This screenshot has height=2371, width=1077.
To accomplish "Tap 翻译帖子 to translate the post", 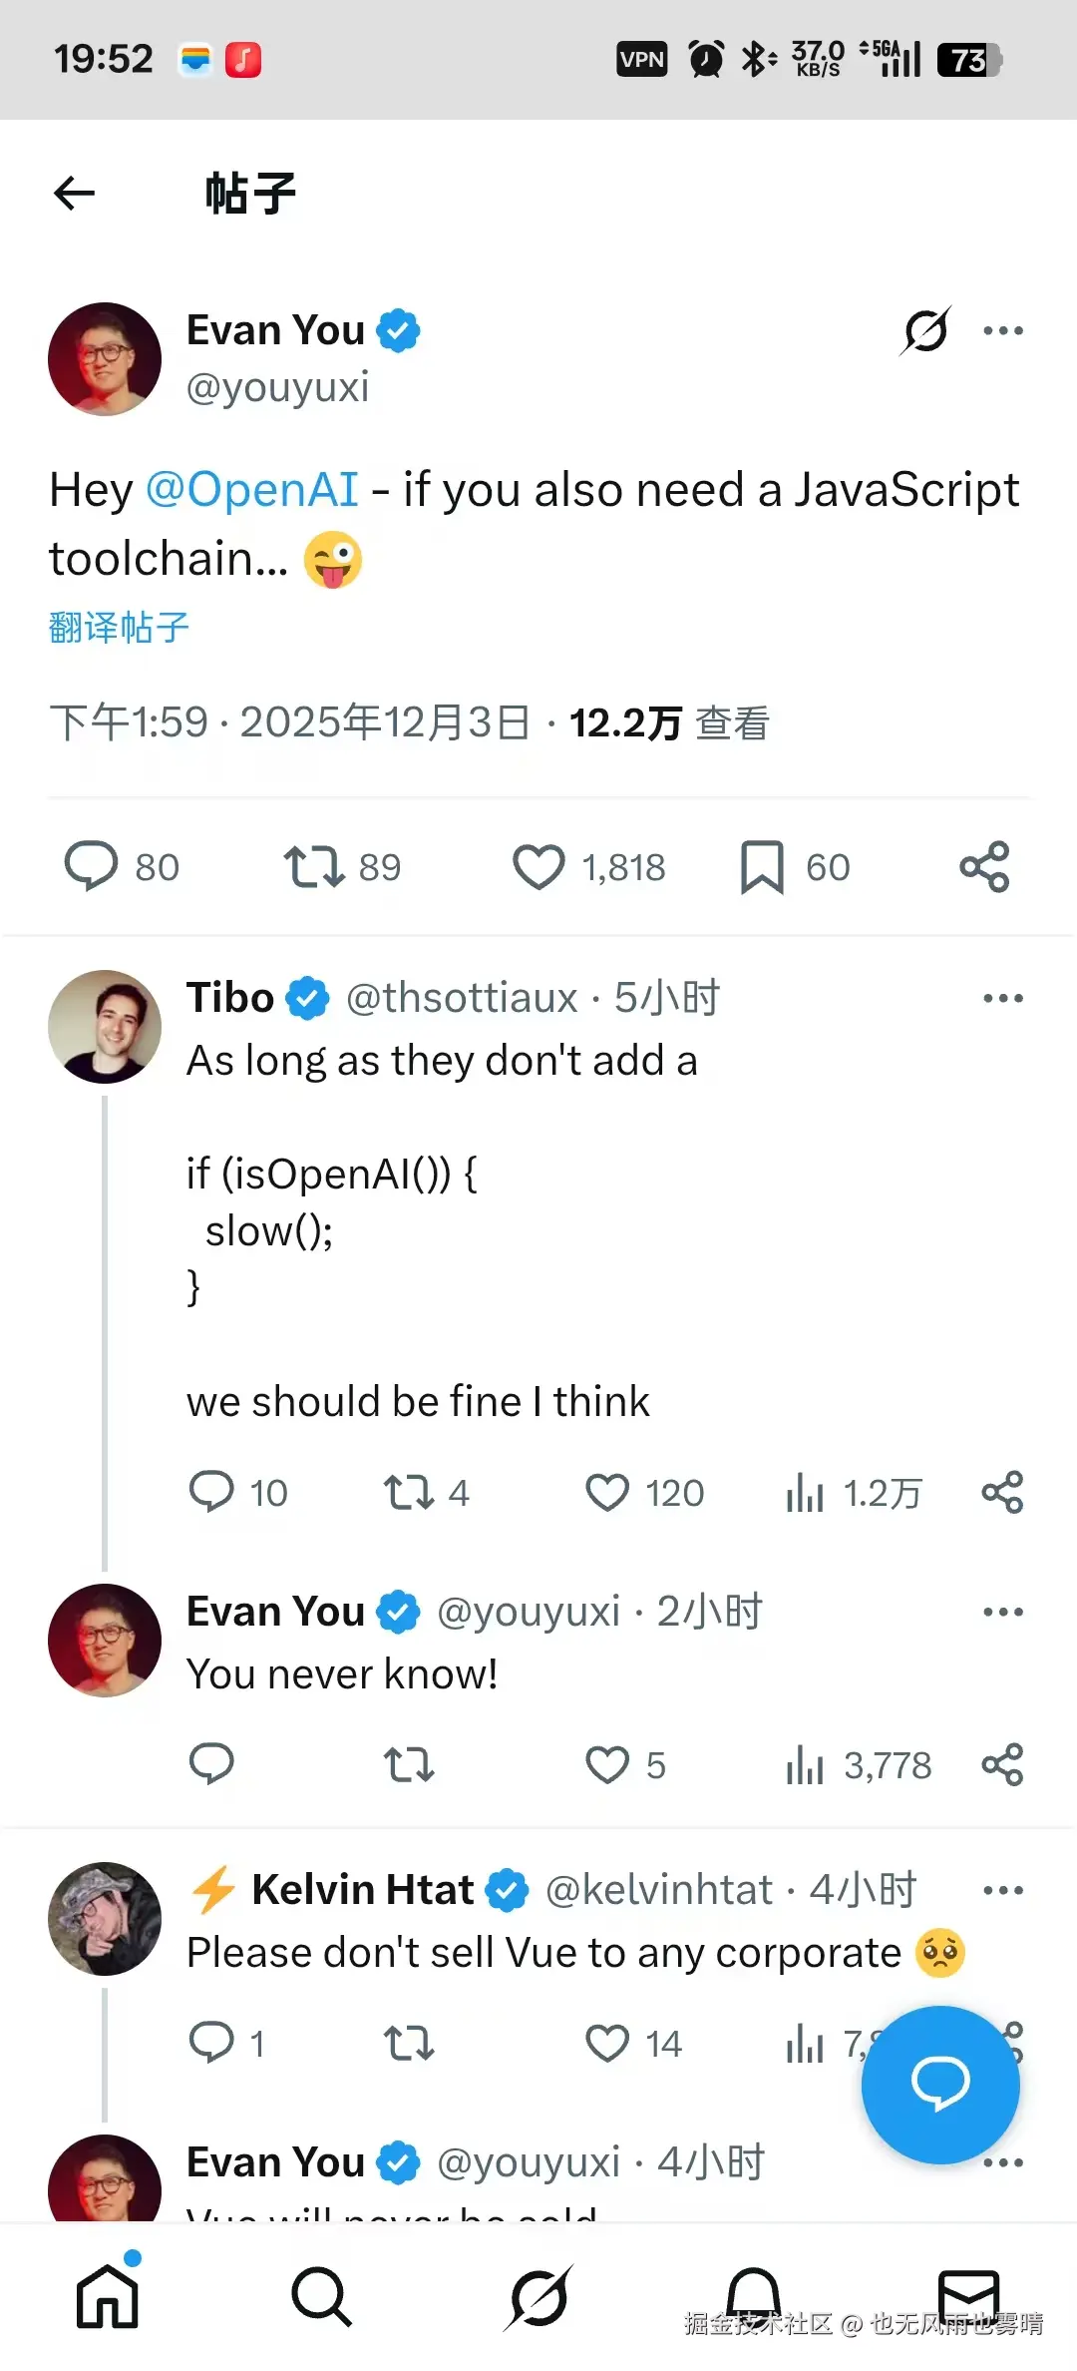I will [x=116, y=626].
